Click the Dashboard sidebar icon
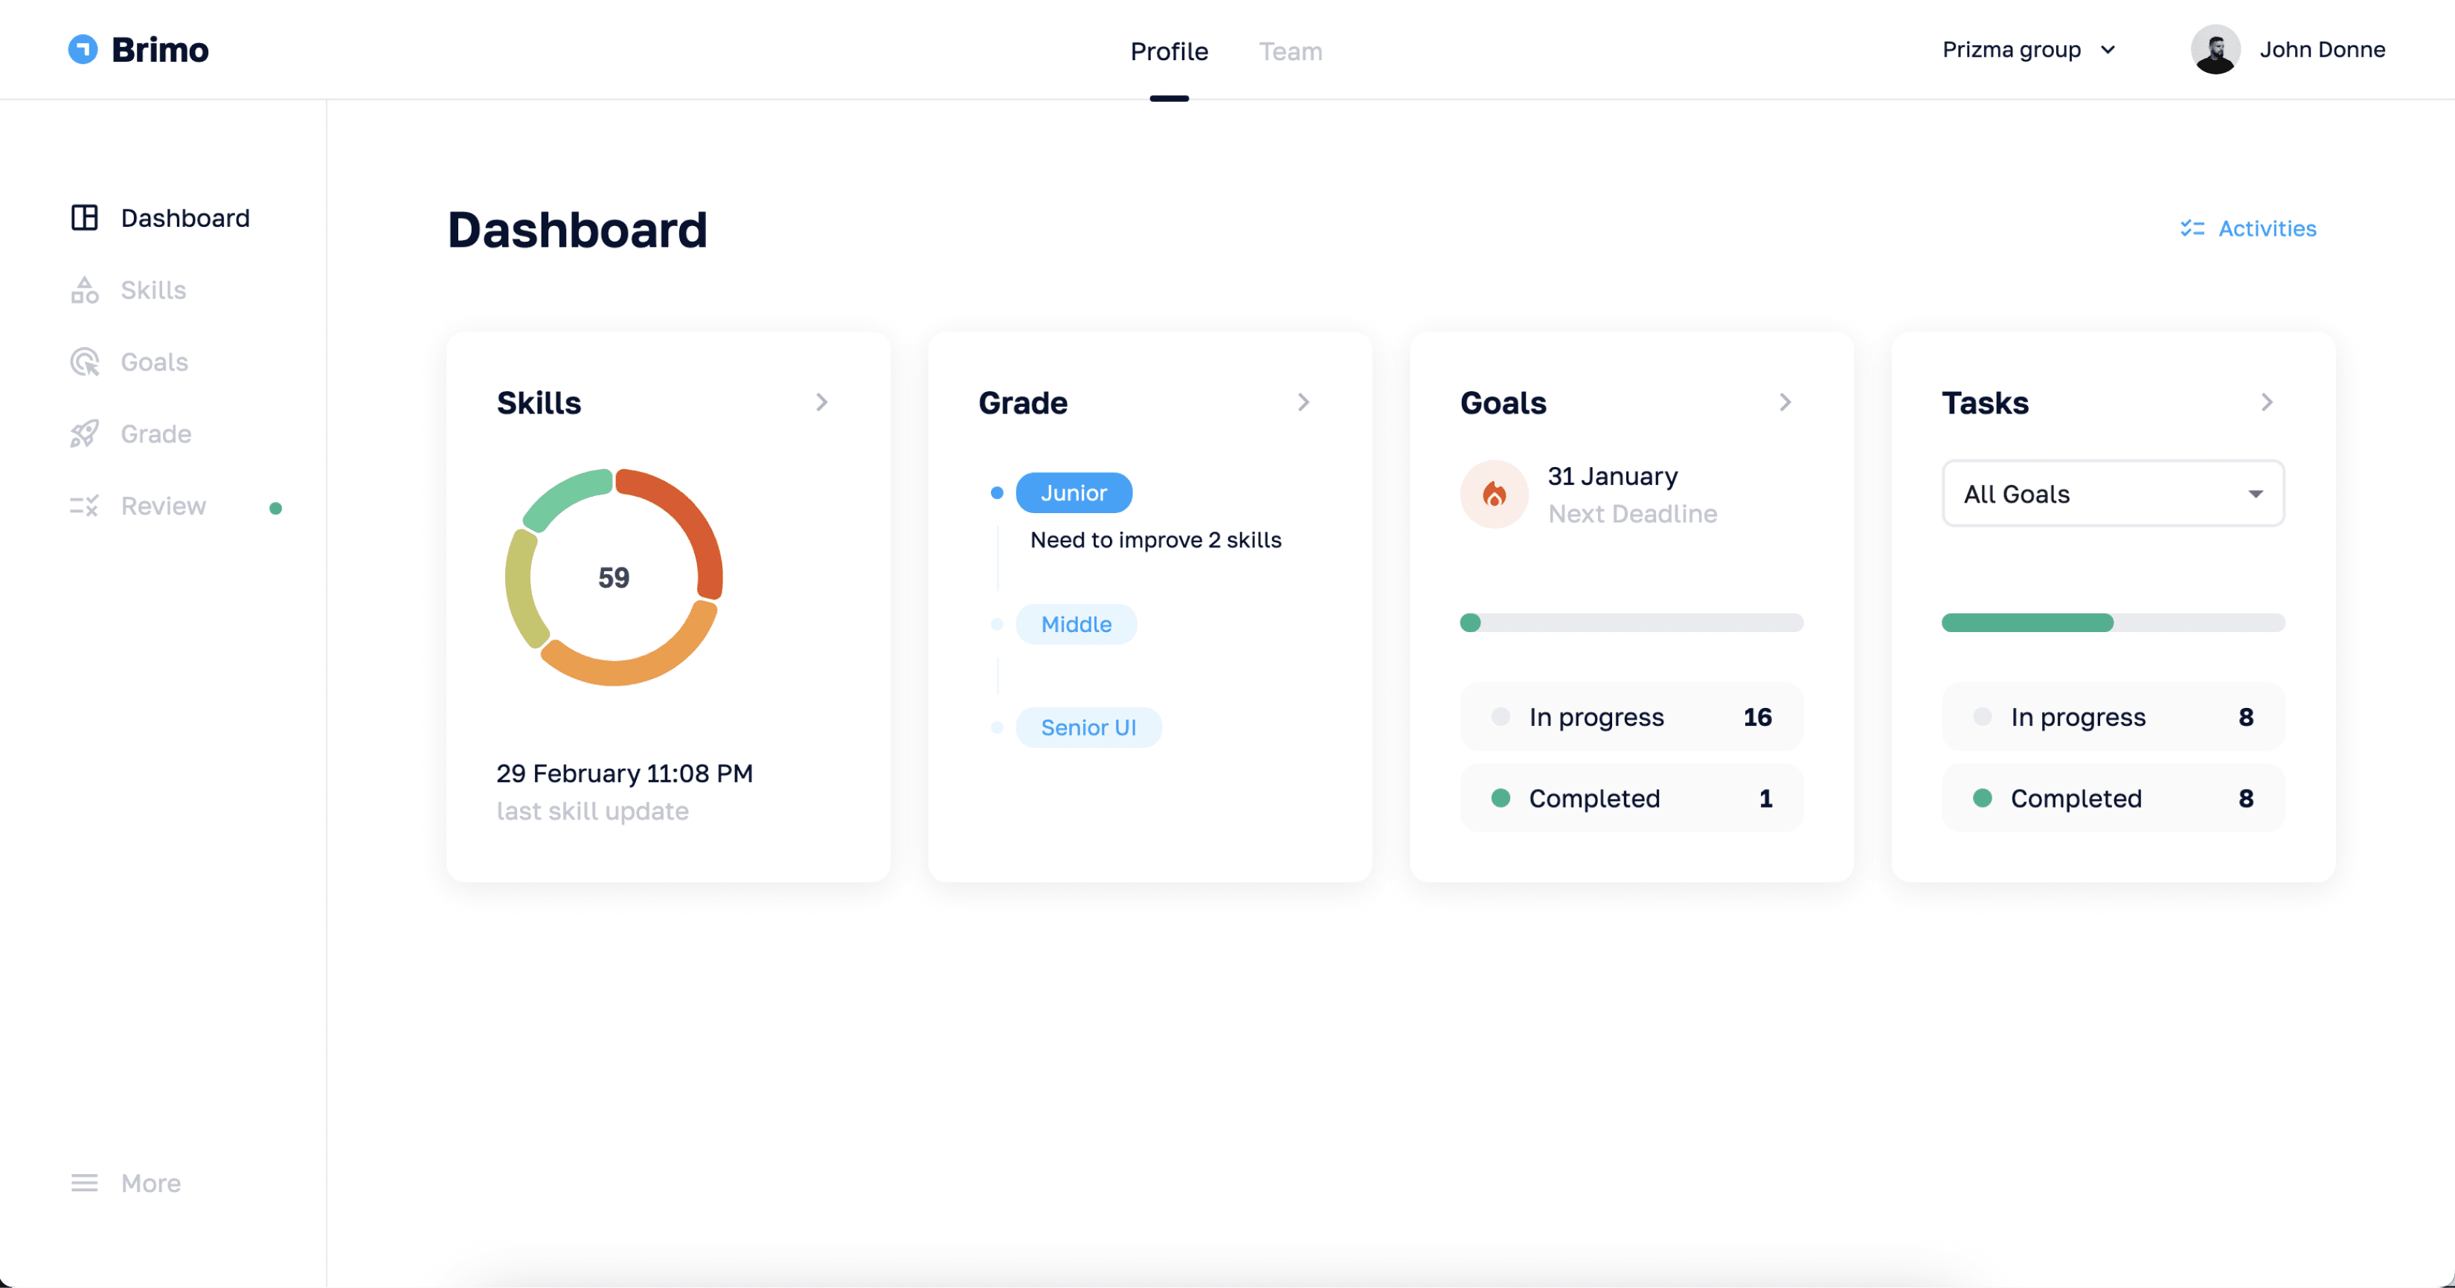This screenshot has height=1288, width=2455. (84, 217)
